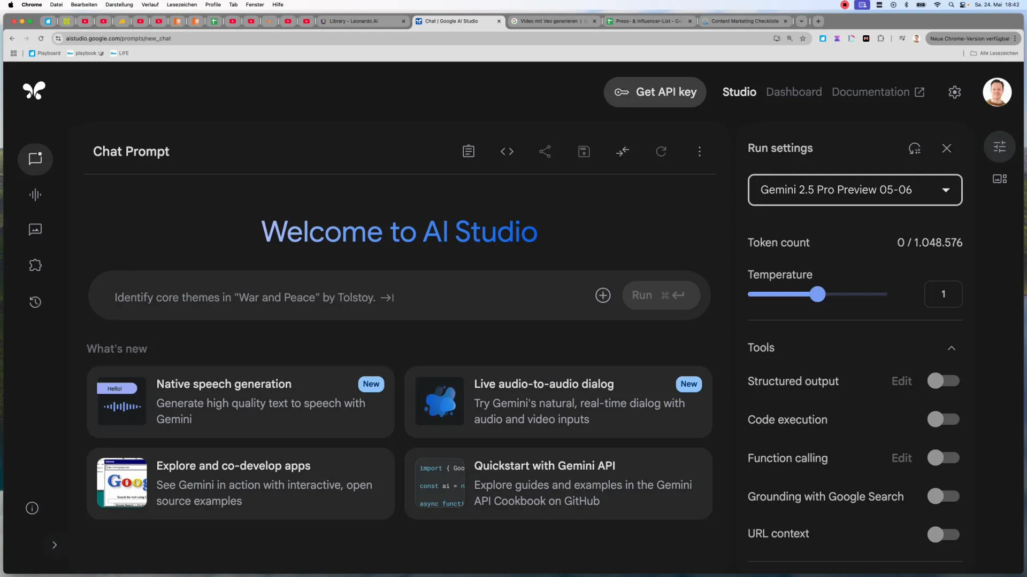
Task: Open the tab search dropdown arrow
Action: tap(801, 21)
